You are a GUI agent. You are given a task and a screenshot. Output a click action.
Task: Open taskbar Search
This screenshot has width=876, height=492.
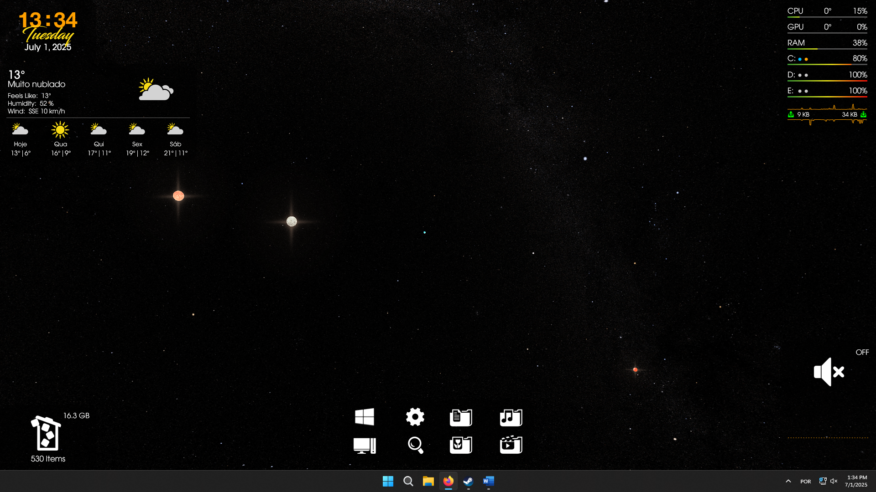(x=408, y=481)
